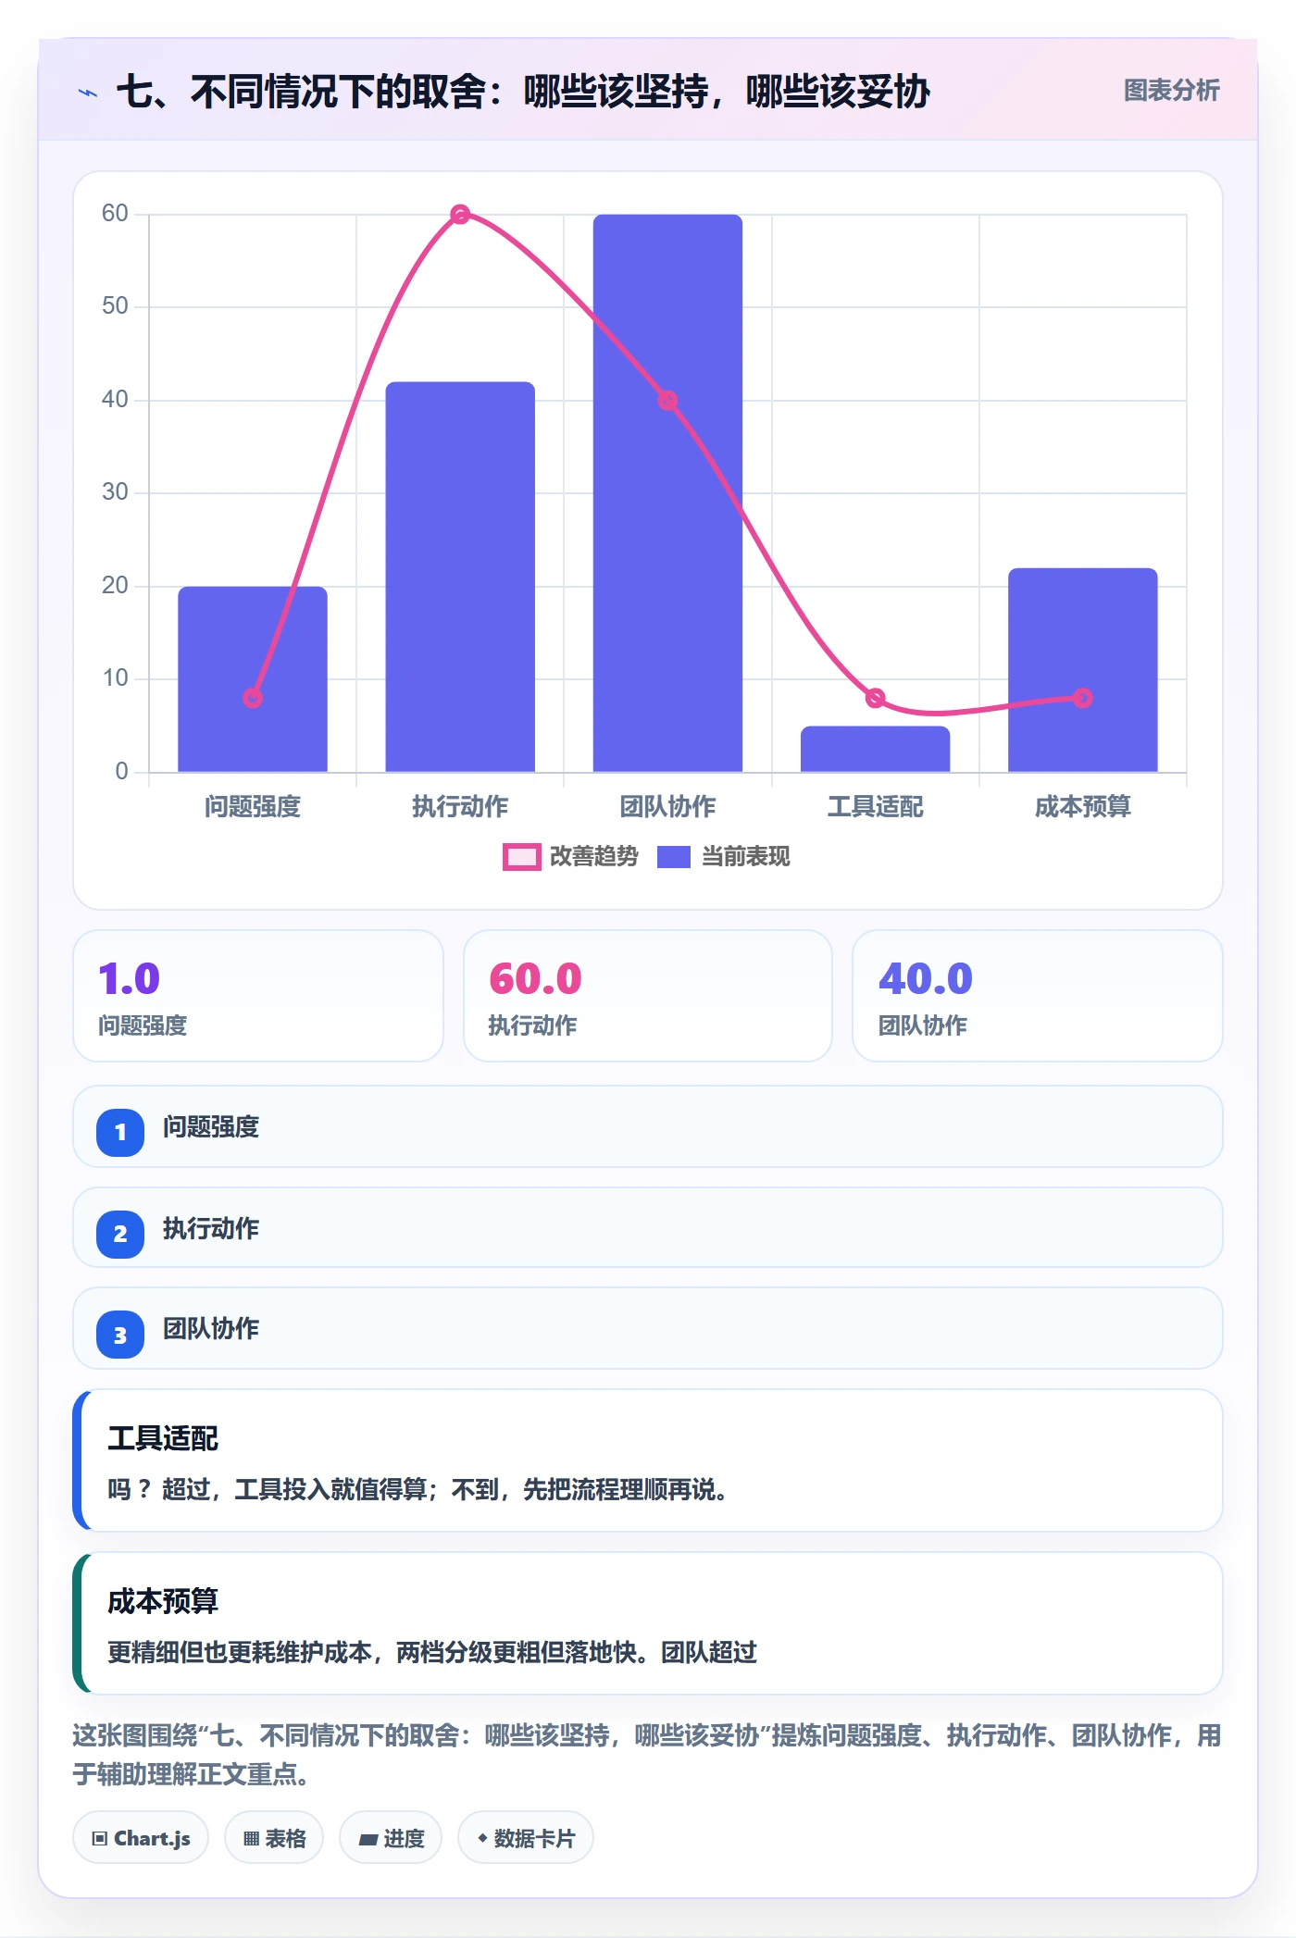This screenshot has width=1296, height=1938.
Task: Click the lightning icon beside the title
Action: click(x=88, y=93)
